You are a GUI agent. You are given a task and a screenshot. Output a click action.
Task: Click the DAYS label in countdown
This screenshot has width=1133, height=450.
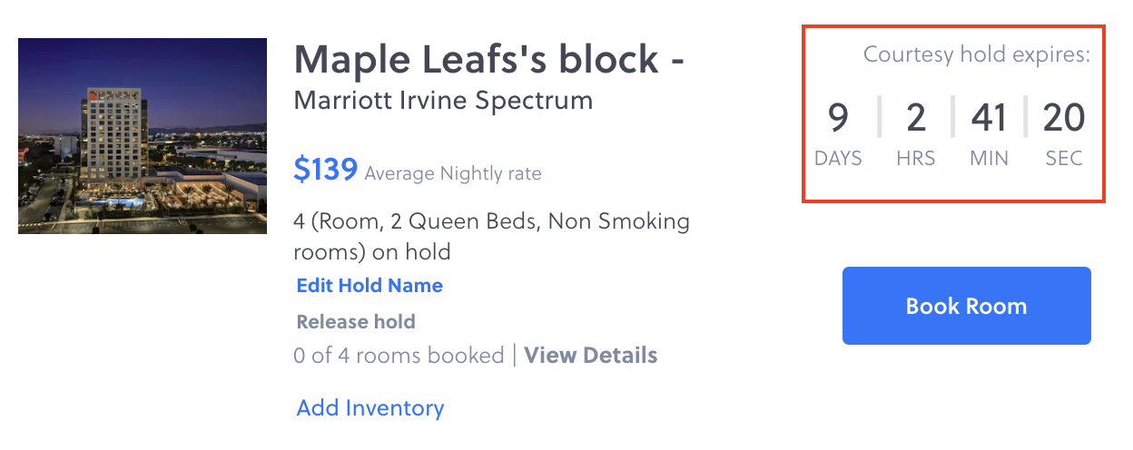(x=838, y=159)
